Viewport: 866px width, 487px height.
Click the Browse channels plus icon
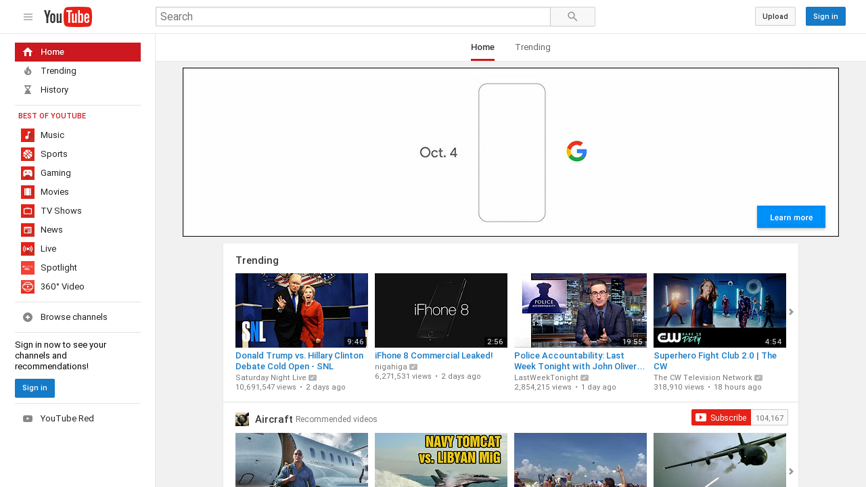click(x=28, y=317)
